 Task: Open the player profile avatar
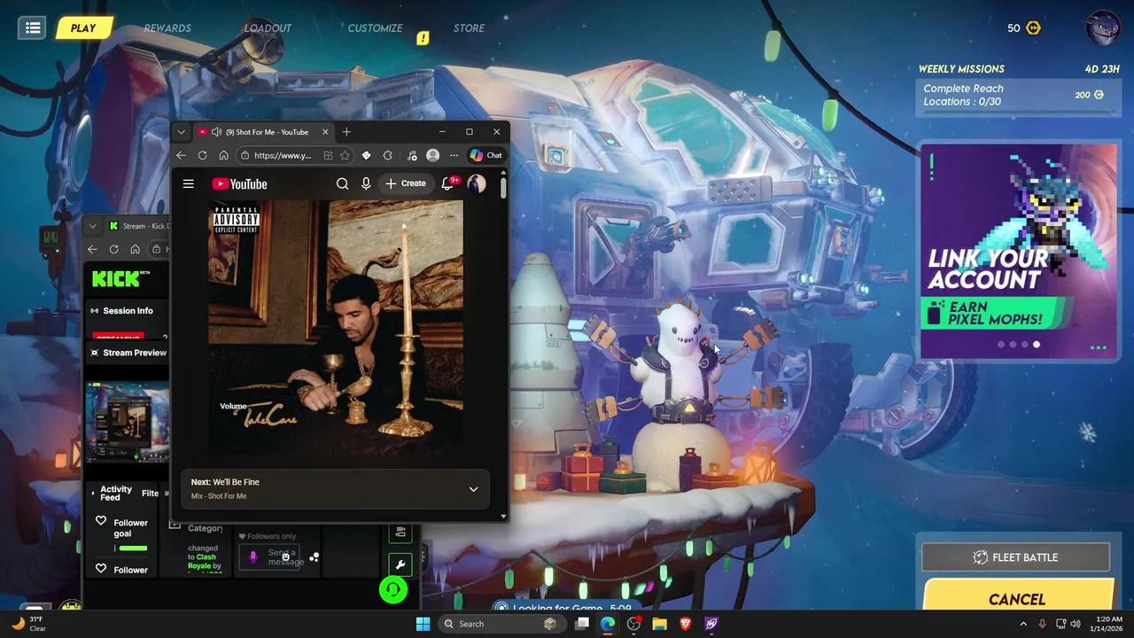[x=1102, y=27]
